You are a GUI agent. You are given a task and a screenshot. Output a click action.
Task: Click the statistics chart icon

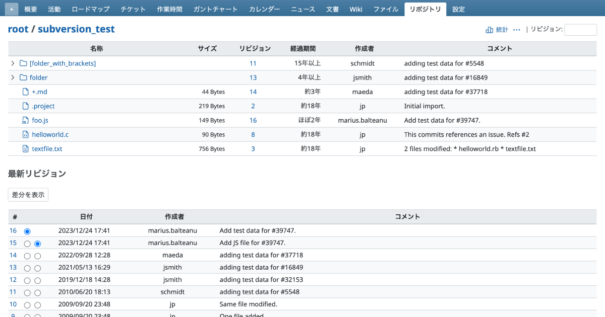tap(489, 30)
